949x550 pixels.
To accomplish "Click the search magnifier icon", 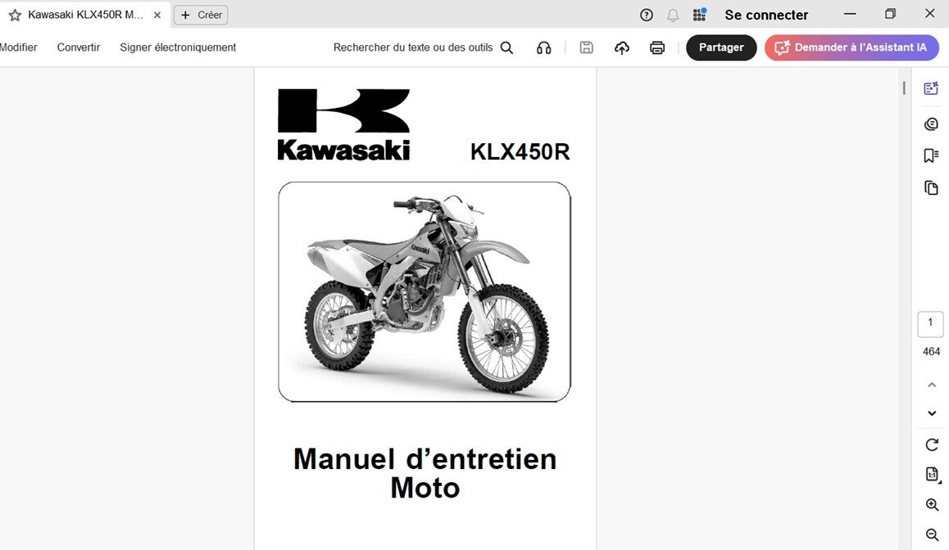I will coord(506,47).
